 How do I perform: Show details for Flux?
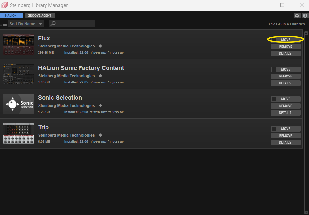coord(286,54)
